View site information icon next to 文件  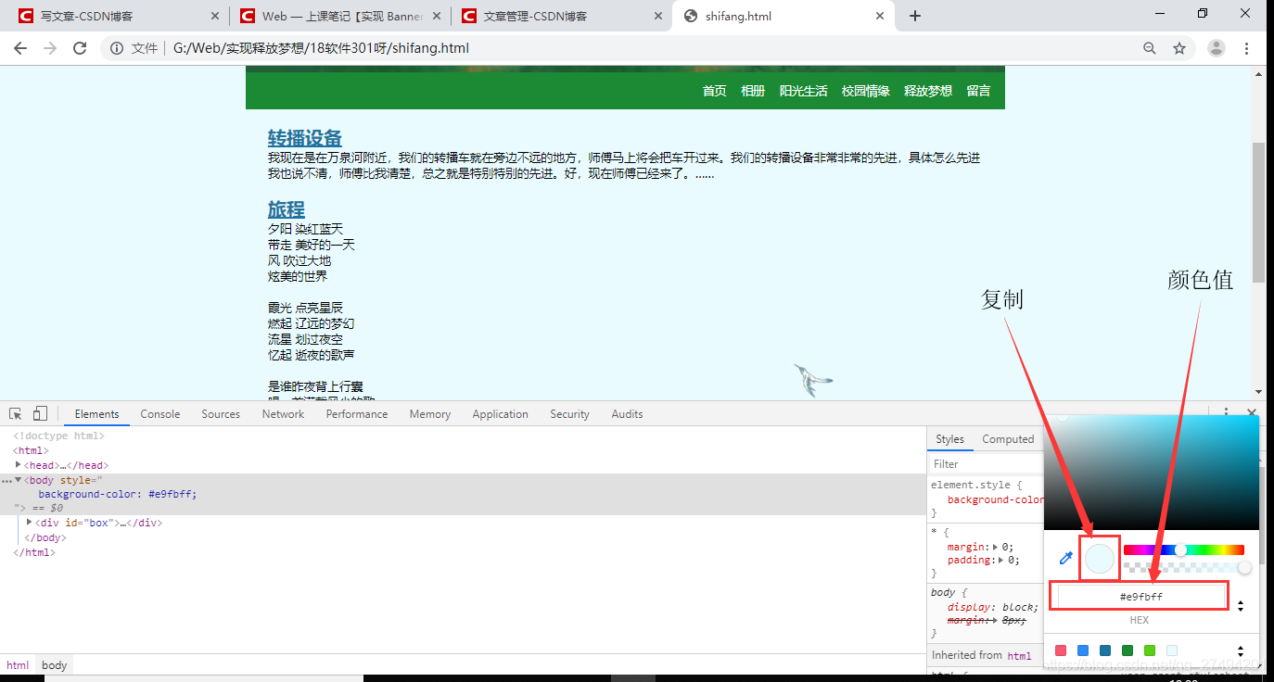[117, 48]
